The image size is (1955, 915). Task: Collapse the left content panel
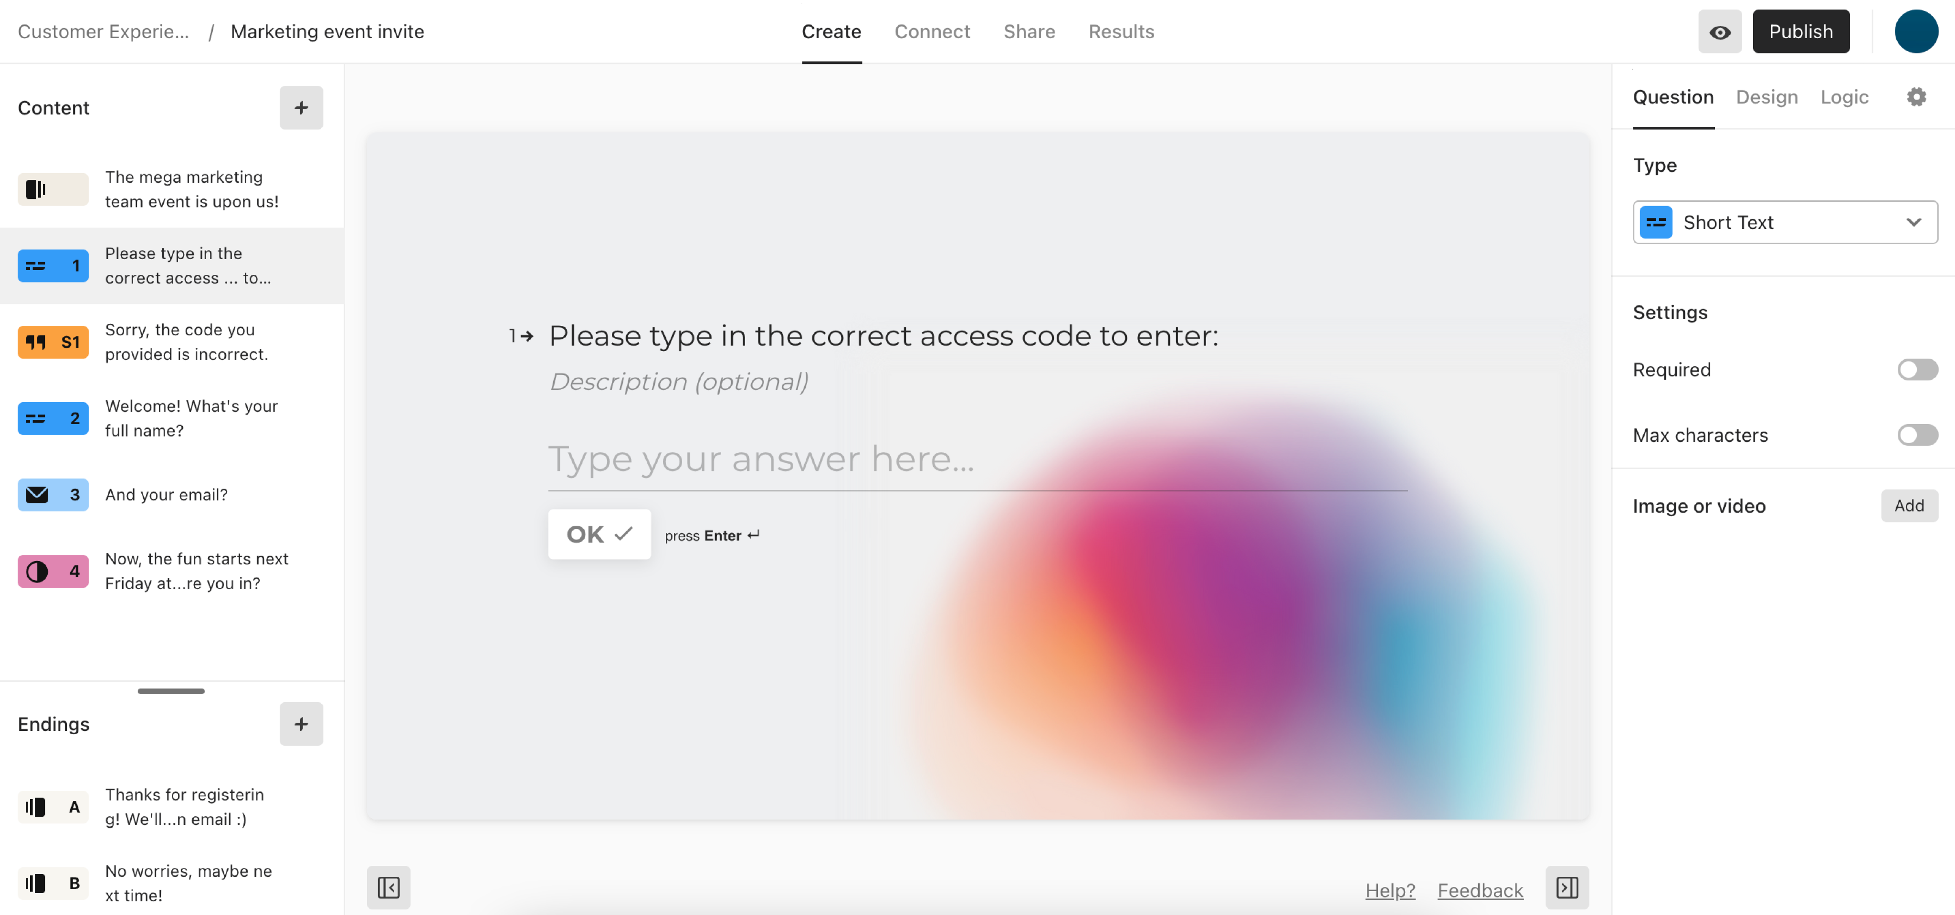pos(388,887)
